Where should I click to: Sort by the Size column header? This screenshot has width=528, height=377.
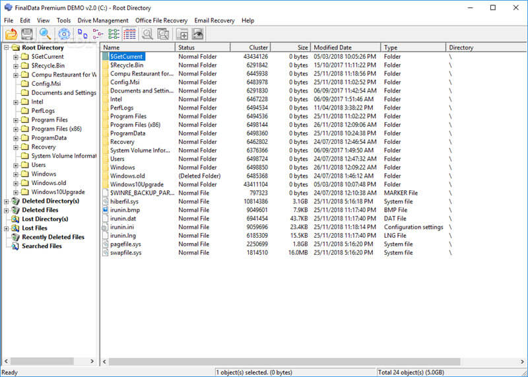290,48
